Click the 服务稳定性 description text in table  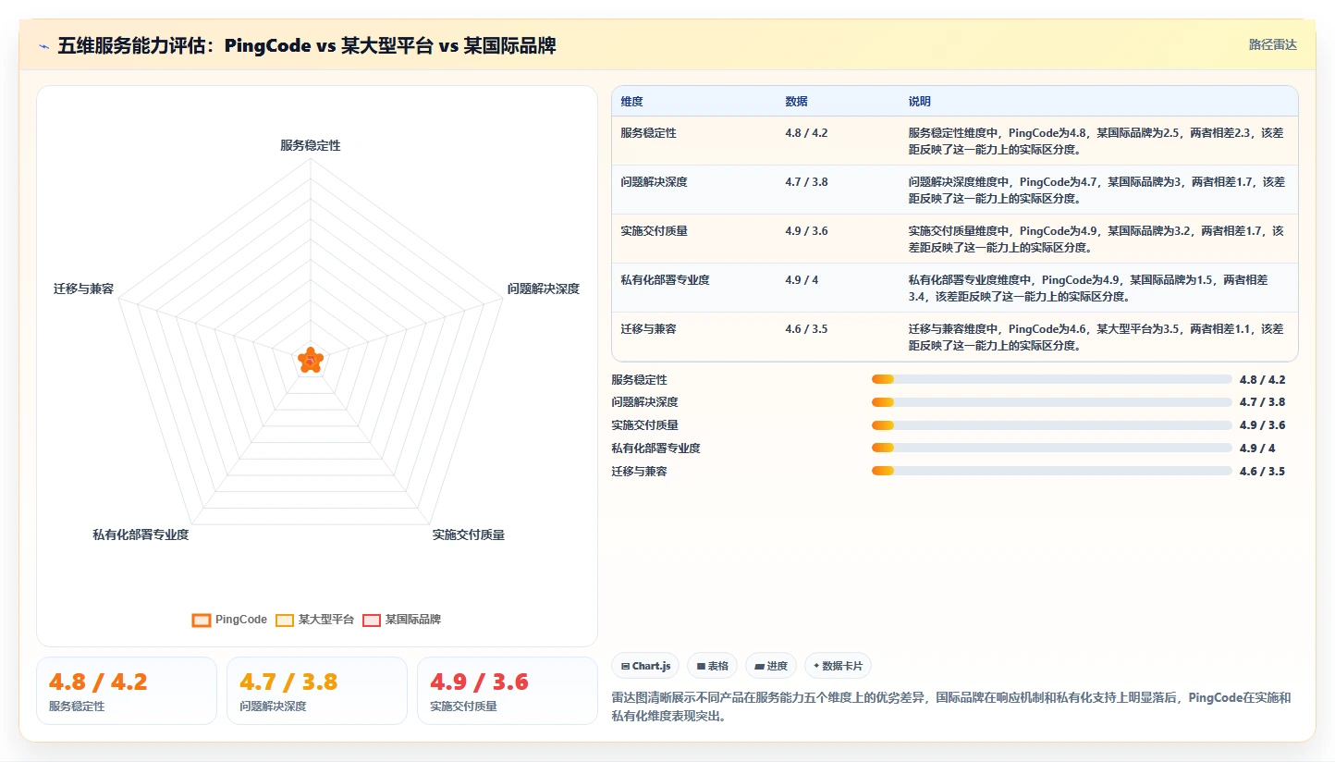point(1096,141)
